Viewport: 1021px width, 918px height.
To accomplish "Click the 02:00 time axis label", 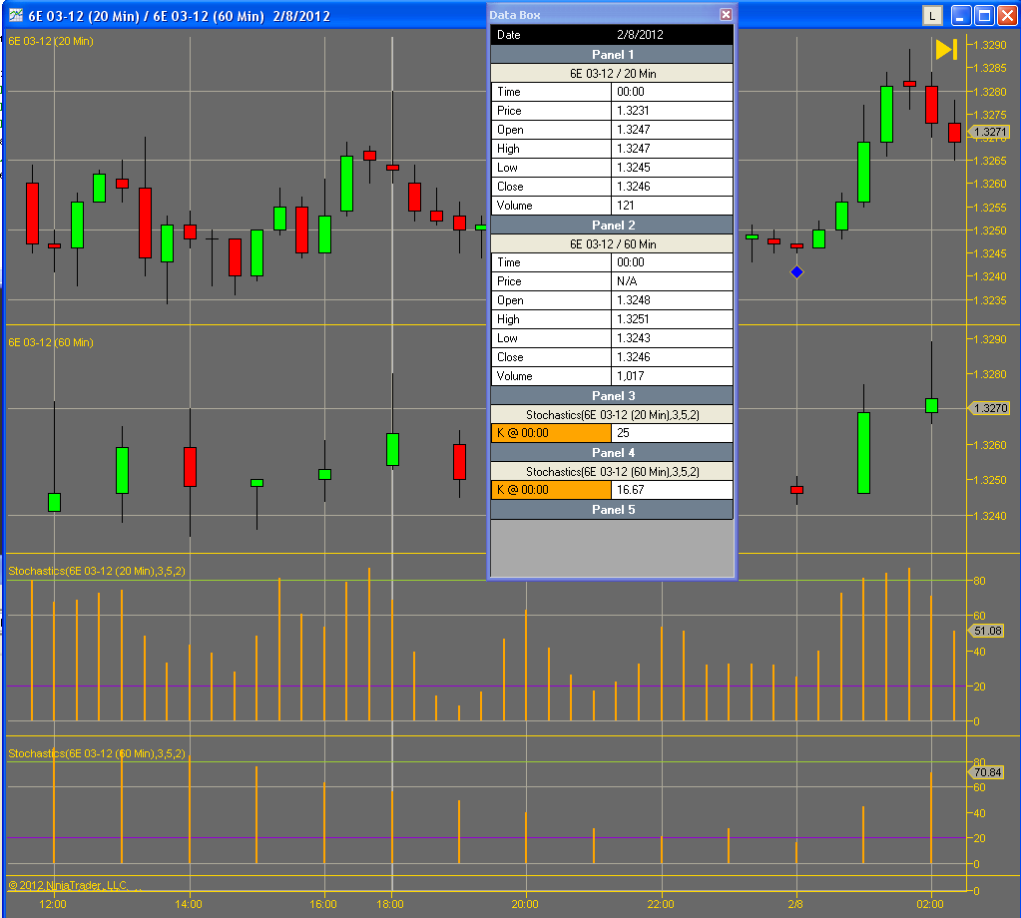I will 930,904.
